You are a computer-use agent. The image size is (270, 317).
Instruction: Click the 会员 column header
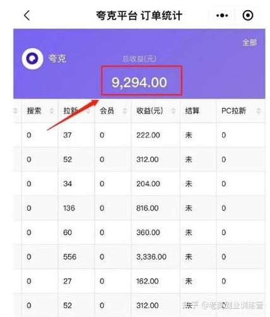click(x=107, y=111)
